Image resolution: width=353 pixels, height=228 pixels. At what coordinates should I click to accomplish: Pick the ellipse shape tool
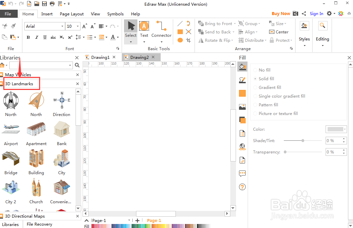click(180, 40)
